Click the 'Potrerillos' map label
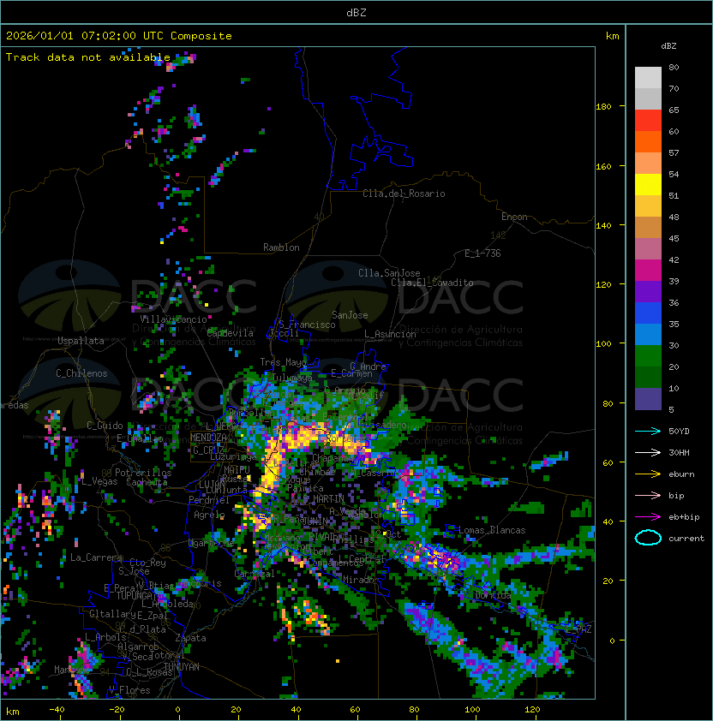 143,473
